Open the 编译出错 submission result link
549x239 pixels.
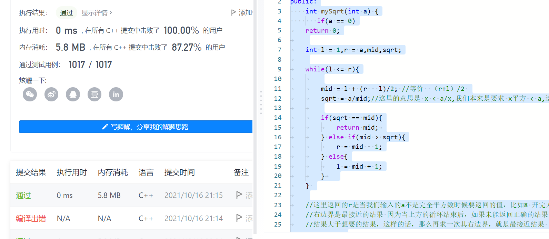[31, 218]
